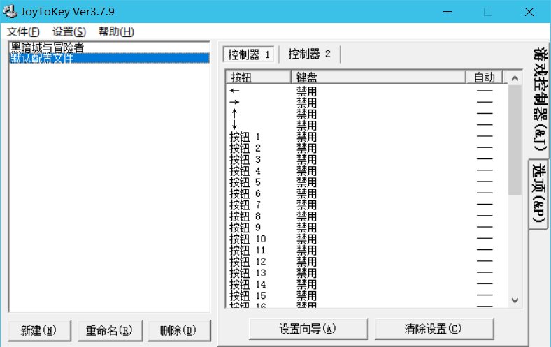Select the 按钮 9 row

366,227
